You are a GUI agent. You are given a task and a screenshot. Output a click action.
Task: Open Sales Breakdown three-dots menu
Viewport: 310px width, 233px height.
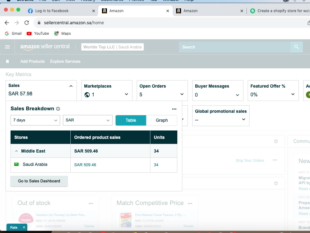click(x=174, y=109)
